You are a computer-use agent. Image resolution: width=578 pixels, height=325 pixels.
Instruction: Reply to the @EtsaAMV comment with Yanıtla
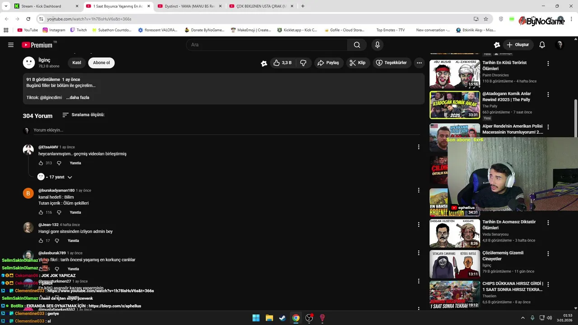coord(75,163)
